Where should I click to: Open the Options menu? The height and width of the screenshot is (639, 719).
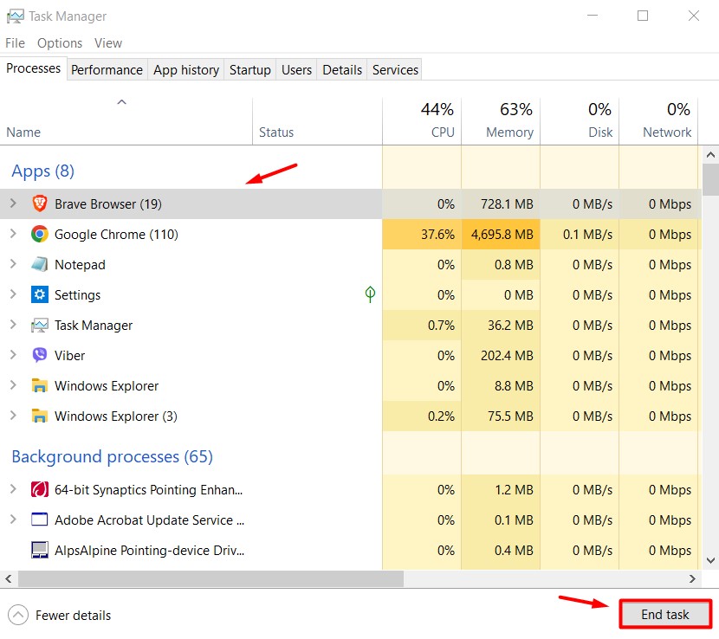click(x=60, y=43)
